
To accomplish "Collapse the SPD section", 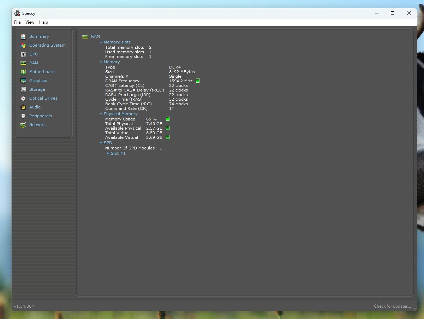I will [x=101, y=143].
